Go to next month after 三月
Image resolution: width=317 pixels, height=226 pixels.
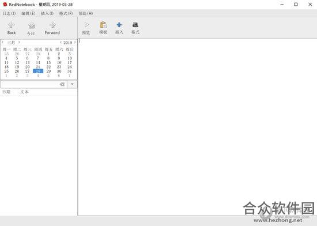(19, 42)
